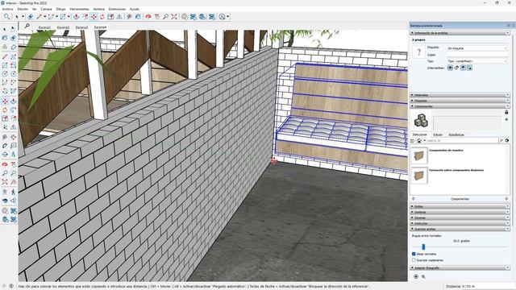This screenshot has height=290, width=516.
Task: Open the components details arrow button
Action: click(x=507, y=141)
